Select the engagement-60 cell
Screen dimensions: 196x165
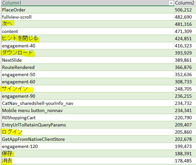click(x=88, y=82)
